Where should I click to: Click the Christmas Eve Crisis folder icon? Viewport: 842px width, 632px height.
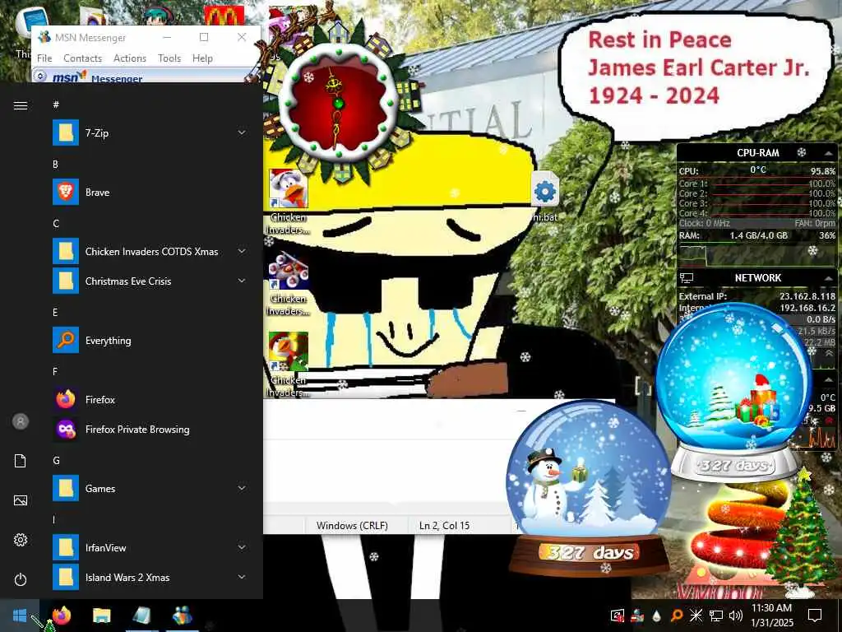coord(66,281)
